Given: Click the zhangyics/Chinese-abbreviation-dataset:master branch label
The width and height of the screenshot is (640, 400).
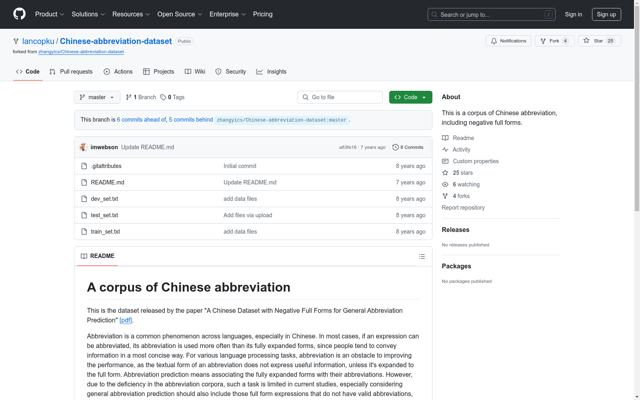Looking at the screenshot, I should [282, 120].
